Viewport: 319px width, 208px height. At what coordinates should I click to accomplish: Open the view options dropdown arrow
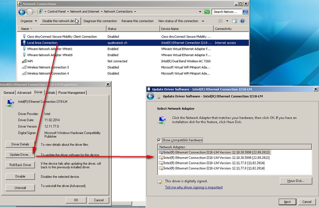(227, 21)
